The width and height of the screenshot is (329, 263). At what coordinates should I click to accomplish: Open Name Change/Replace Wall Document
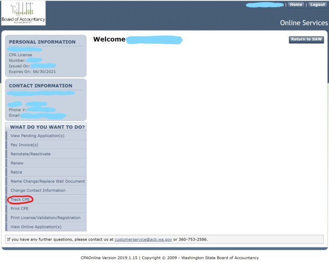pos(46,181)
